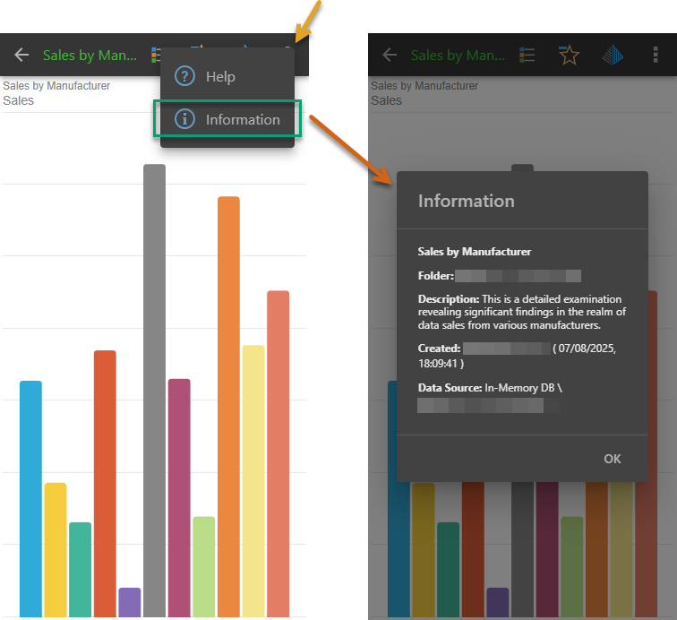
Task: Select the pale yellow bar in left chart
Action: 253,480
